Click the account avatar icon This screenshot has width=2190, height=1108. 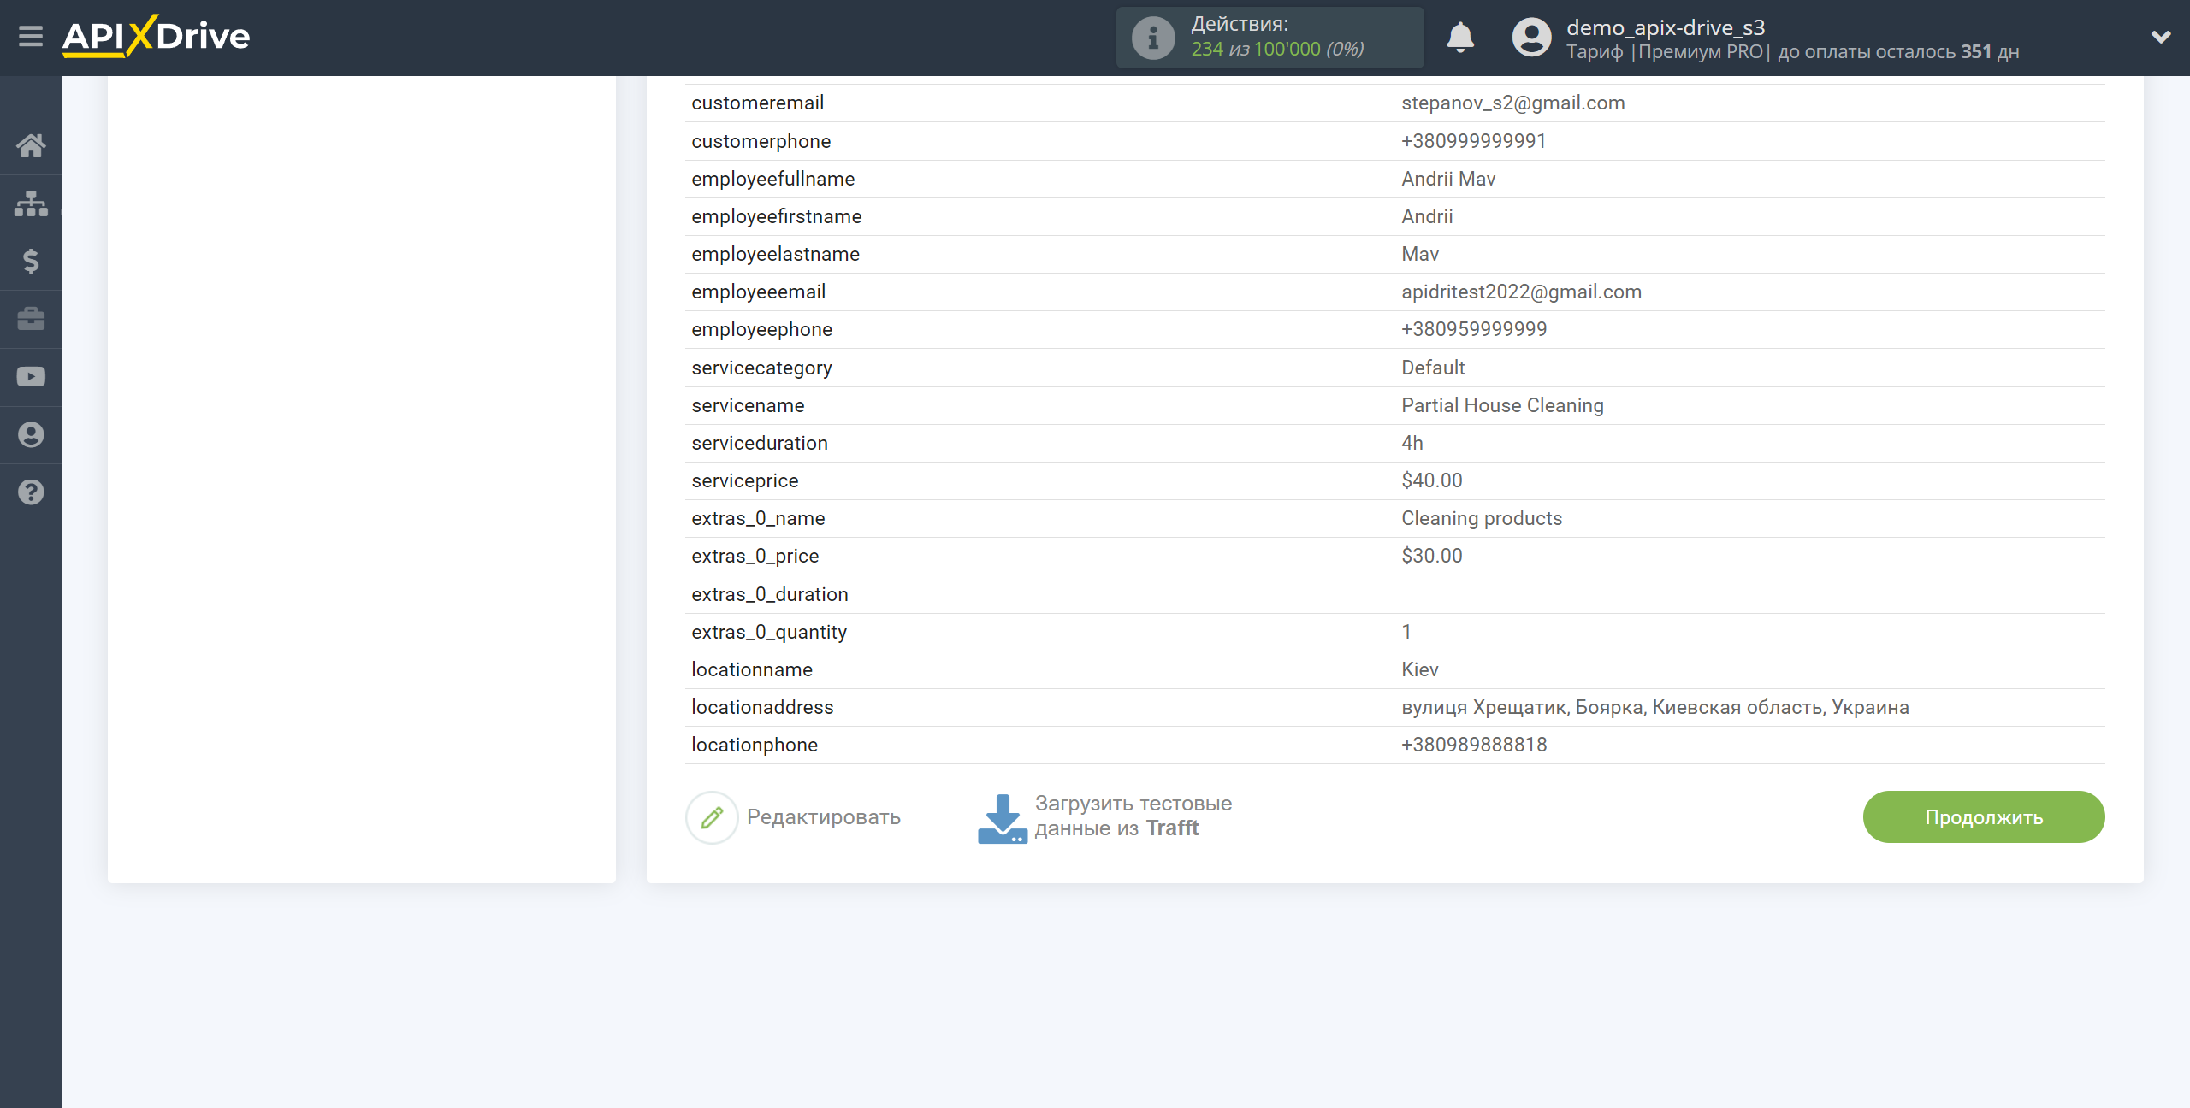point(1531,38)
